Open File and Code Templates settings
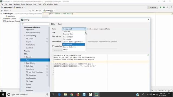The height and width of the screenshot is (97, 173). tap(34, 72)
